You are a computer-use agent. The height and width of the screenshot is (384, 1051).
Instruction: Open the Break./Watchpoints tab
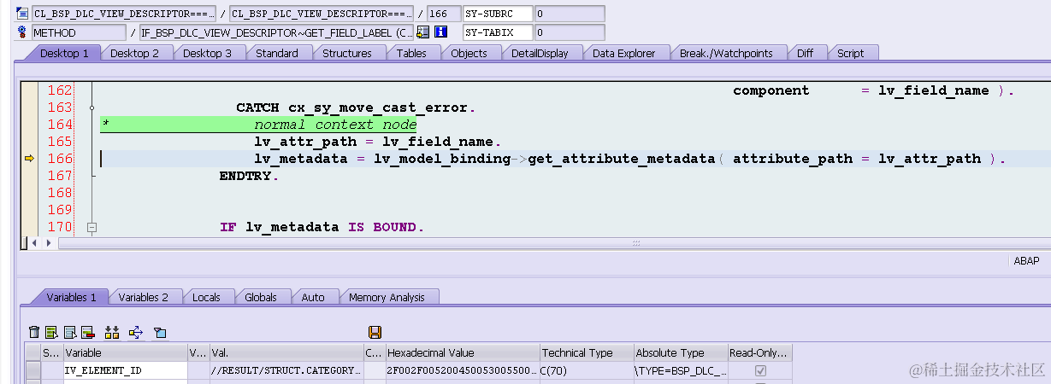pyautogui.click(x=726, y=53)
